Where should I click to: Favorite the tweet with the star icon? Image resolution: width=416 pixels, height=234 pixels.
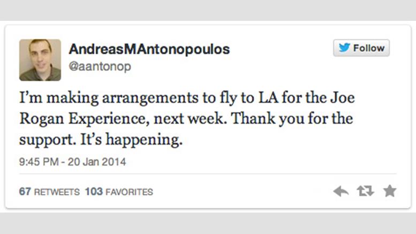(x=390, y=191)
